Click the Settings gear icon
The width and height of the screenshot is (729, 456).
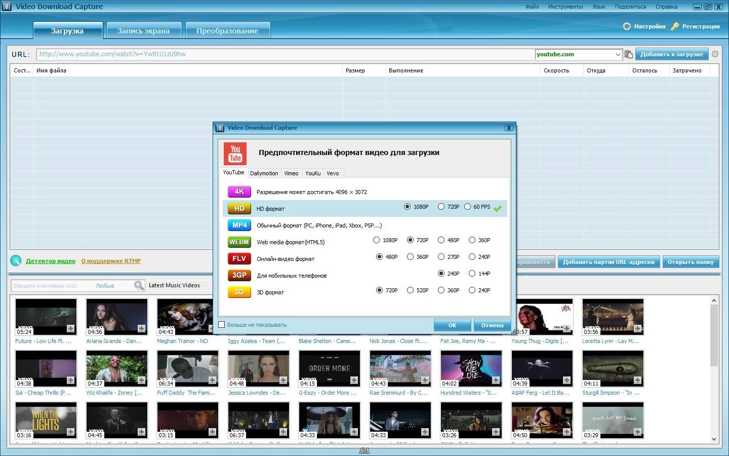[x=627, y=26]
